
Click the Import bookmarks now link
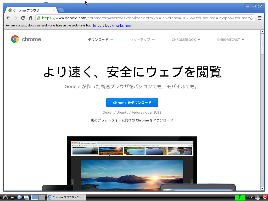coord(114,25)
